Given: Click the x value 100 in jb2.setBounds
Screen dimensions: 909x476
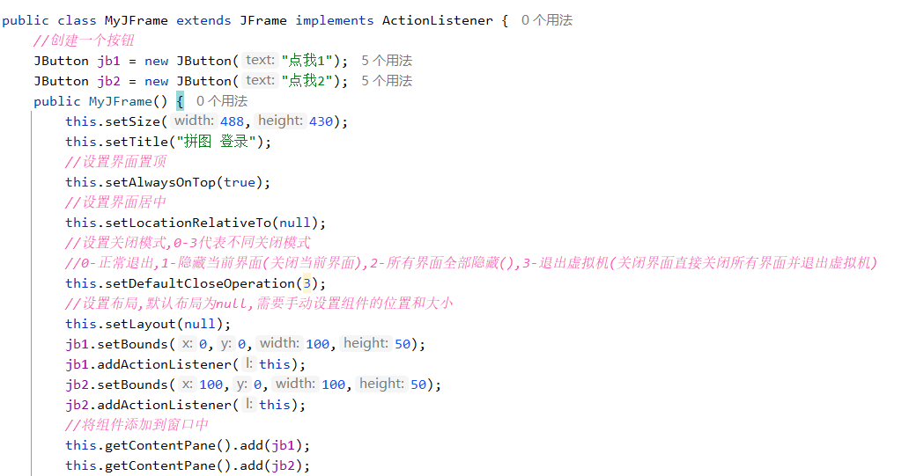Looking at the screenshot, I should click(211, 385).
